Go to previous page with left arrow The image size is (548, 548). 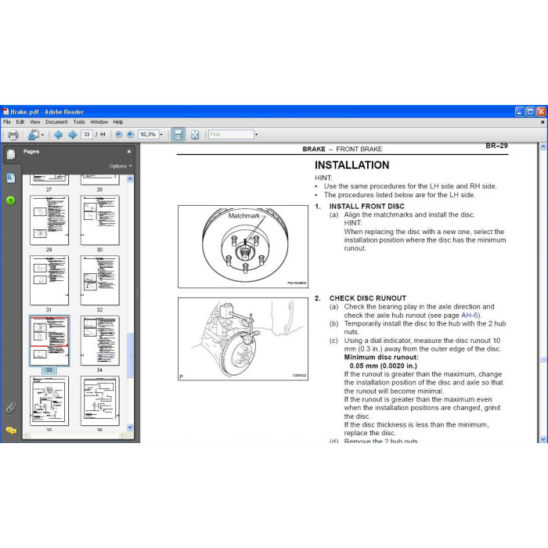coord(58,135)
